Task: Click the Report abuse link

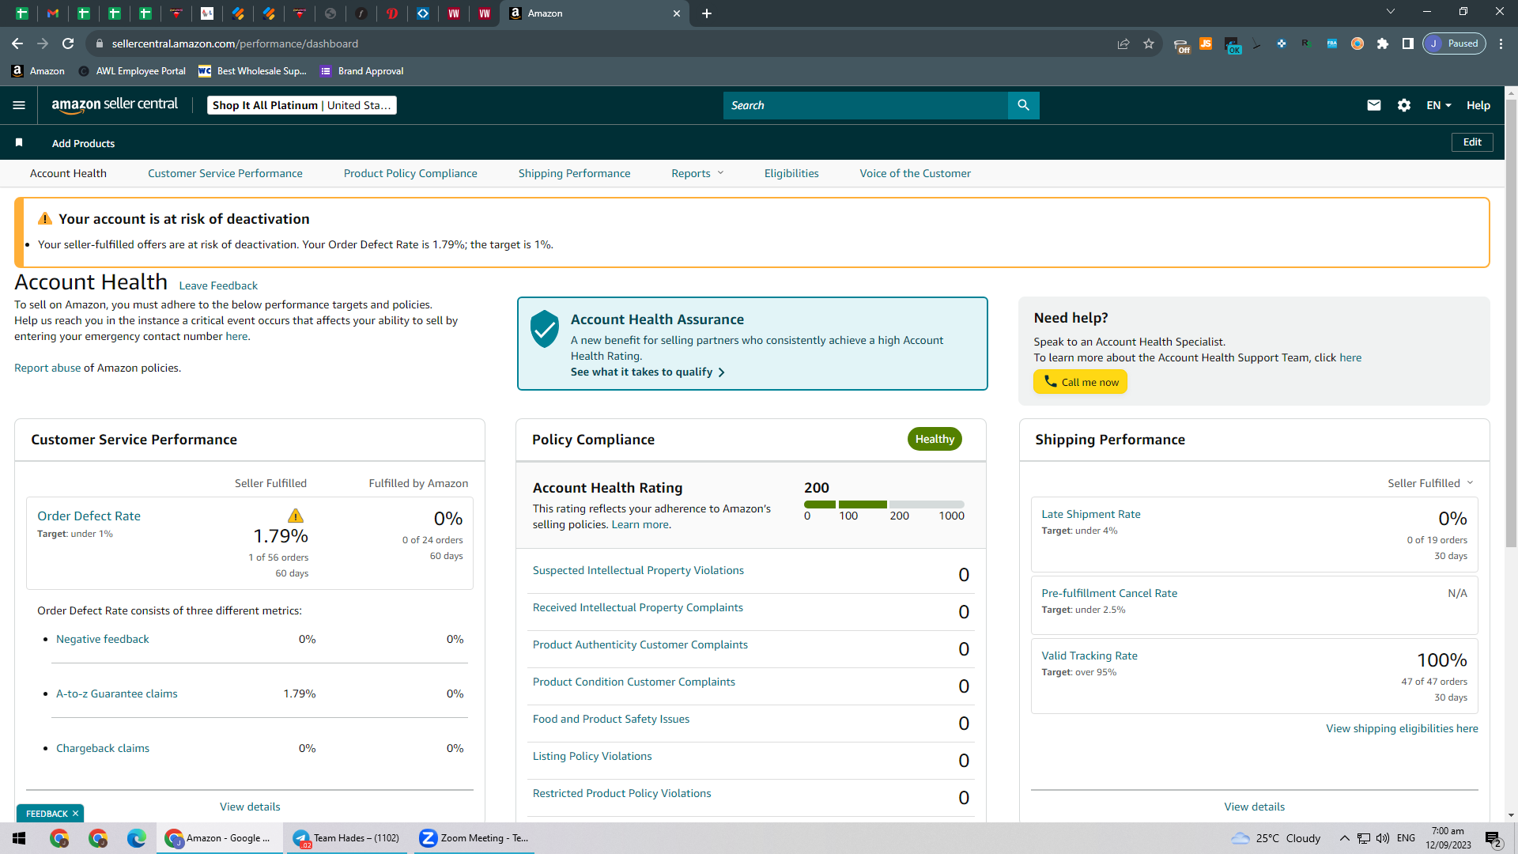Action: click(x=47, y=368)
